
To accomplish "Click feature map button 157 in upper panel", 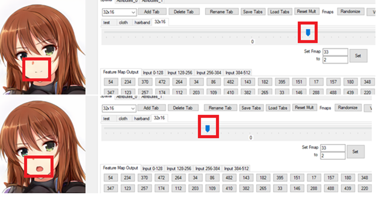I will point(333,82).
